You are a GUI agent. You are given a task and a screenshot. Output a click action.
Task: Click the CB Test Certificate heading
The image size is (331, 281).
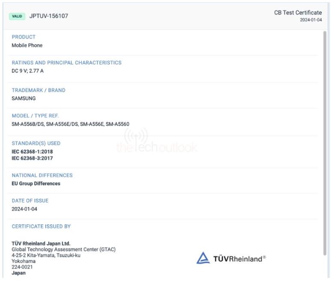tap(298, 13)
